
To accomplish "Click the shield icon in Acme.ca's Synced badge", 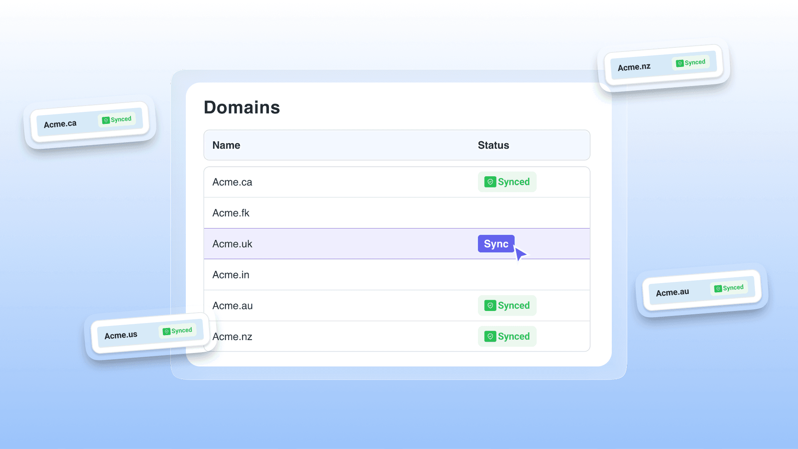I will click(x=490, y=182).
